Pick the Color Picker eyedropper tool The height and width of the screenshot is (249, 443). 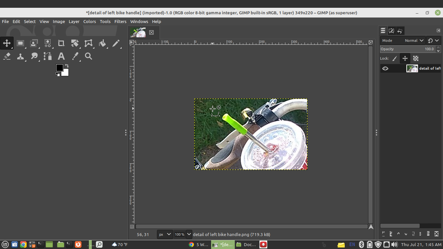[75, 56]
